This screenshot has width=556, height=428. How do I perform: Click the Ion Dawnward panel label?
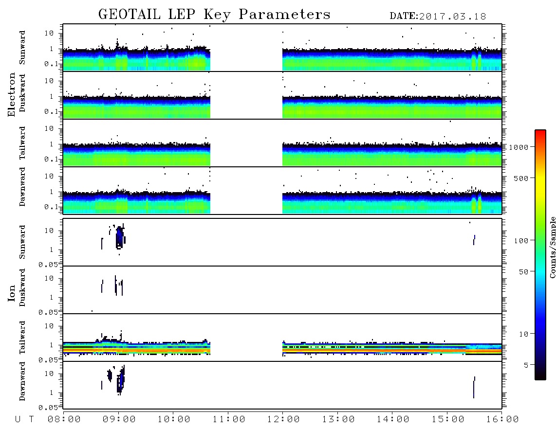point(22,381)
